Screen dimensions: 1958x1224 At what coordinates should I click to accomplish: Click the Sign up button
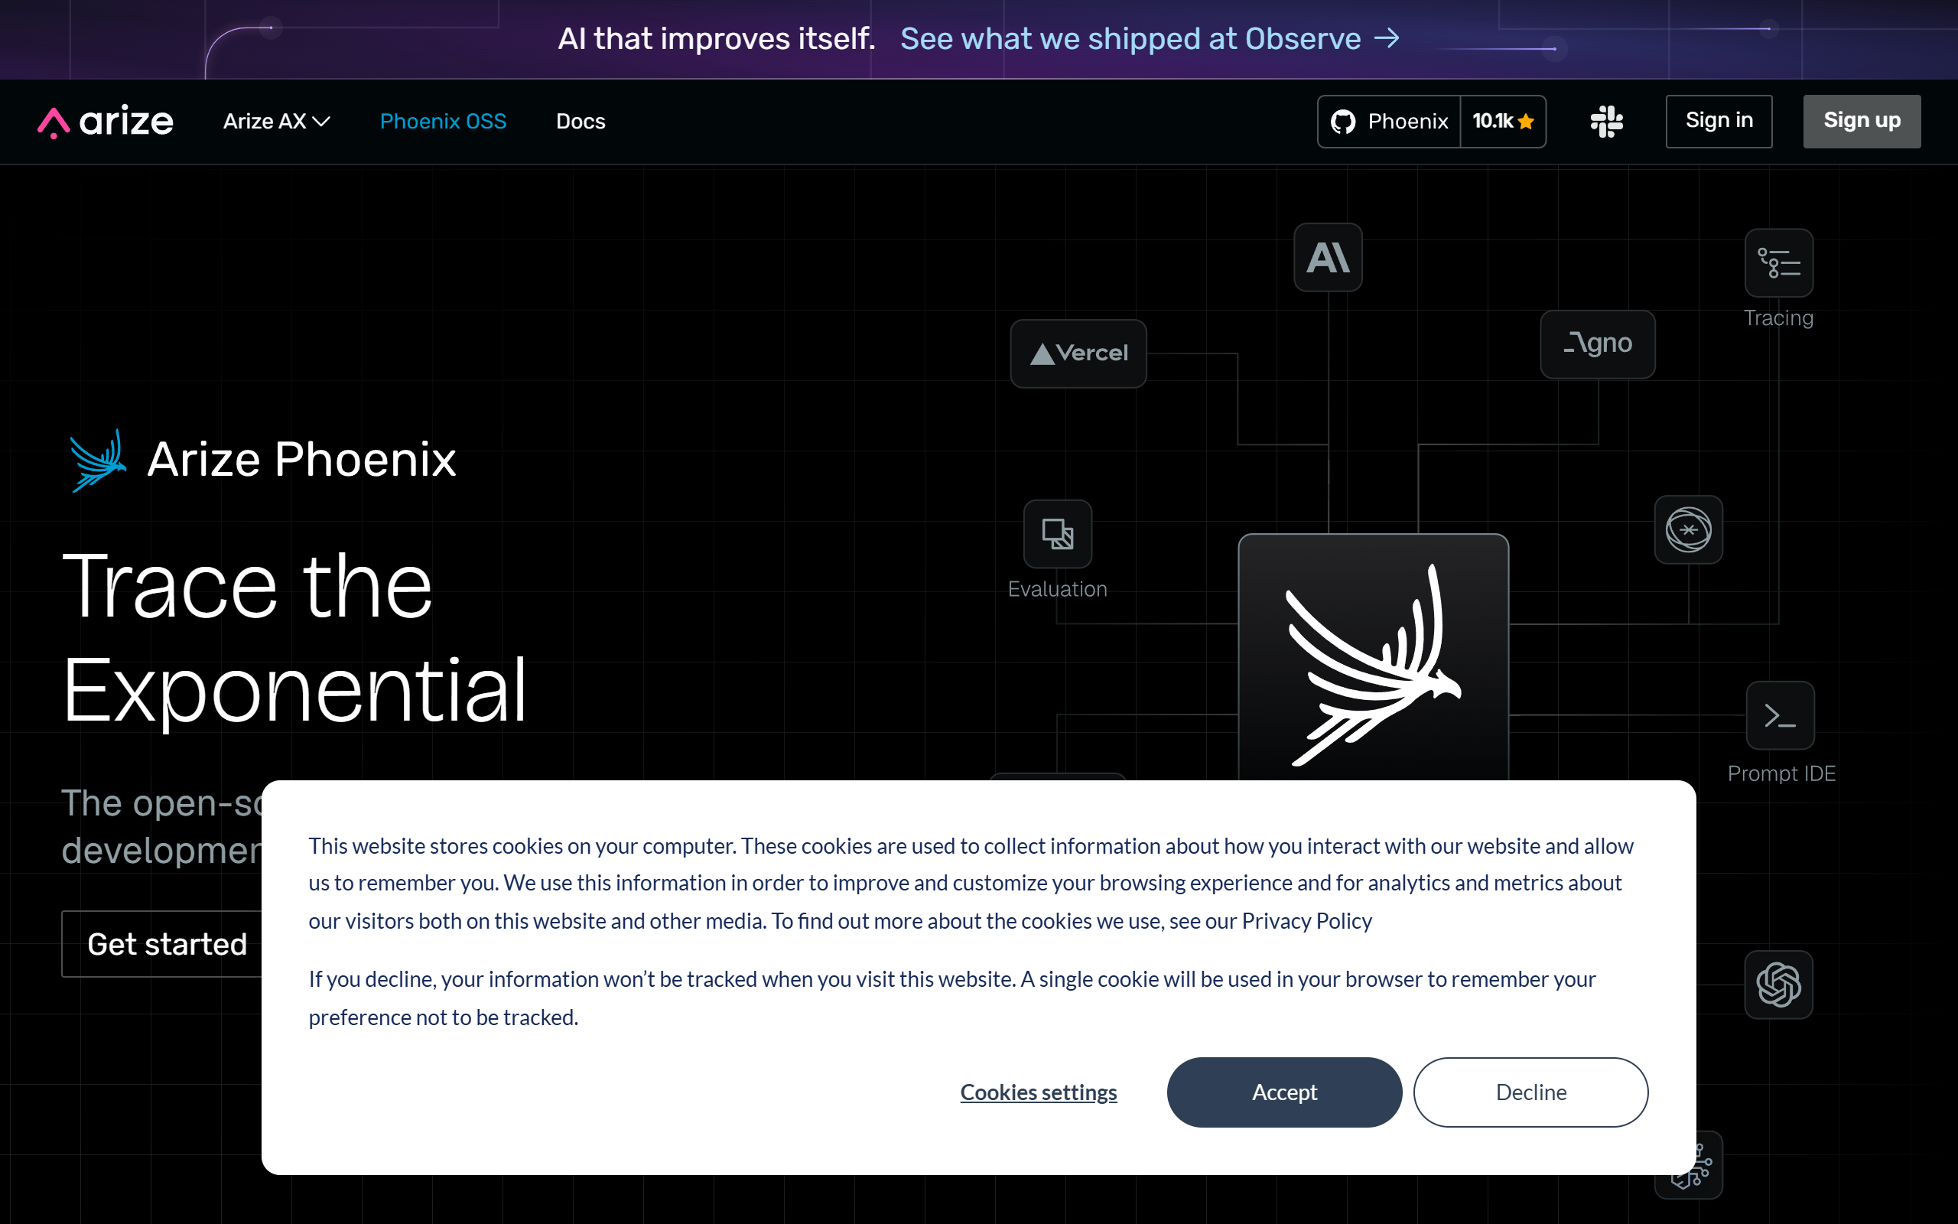(x=1862, y=122)
